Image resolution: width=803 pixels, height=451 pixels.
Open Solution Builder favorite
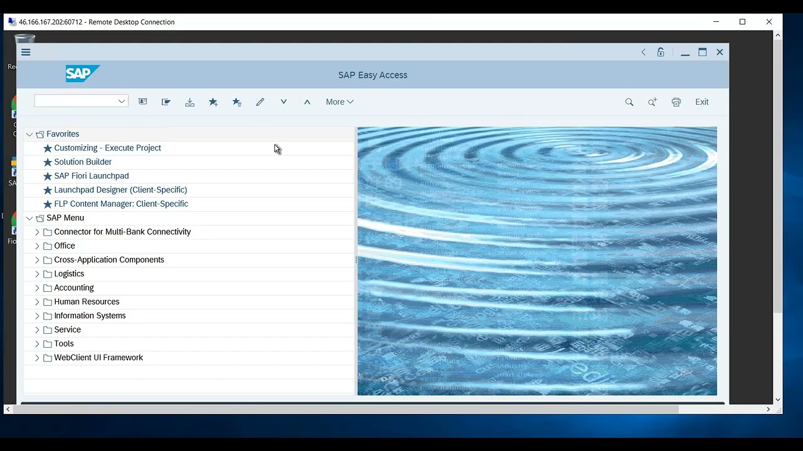(x=83, y=162)
